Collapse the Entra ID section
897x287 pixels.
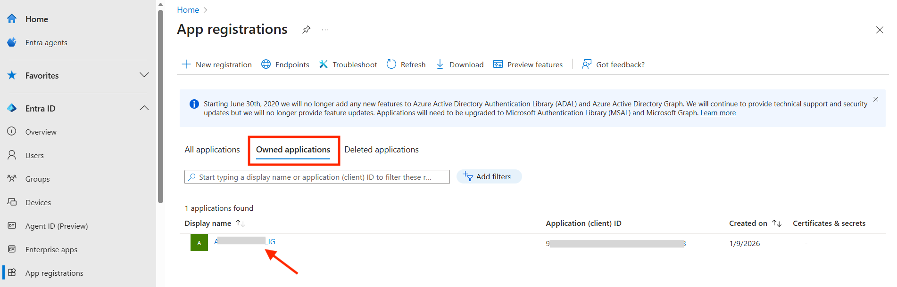(x=144, y=108)
